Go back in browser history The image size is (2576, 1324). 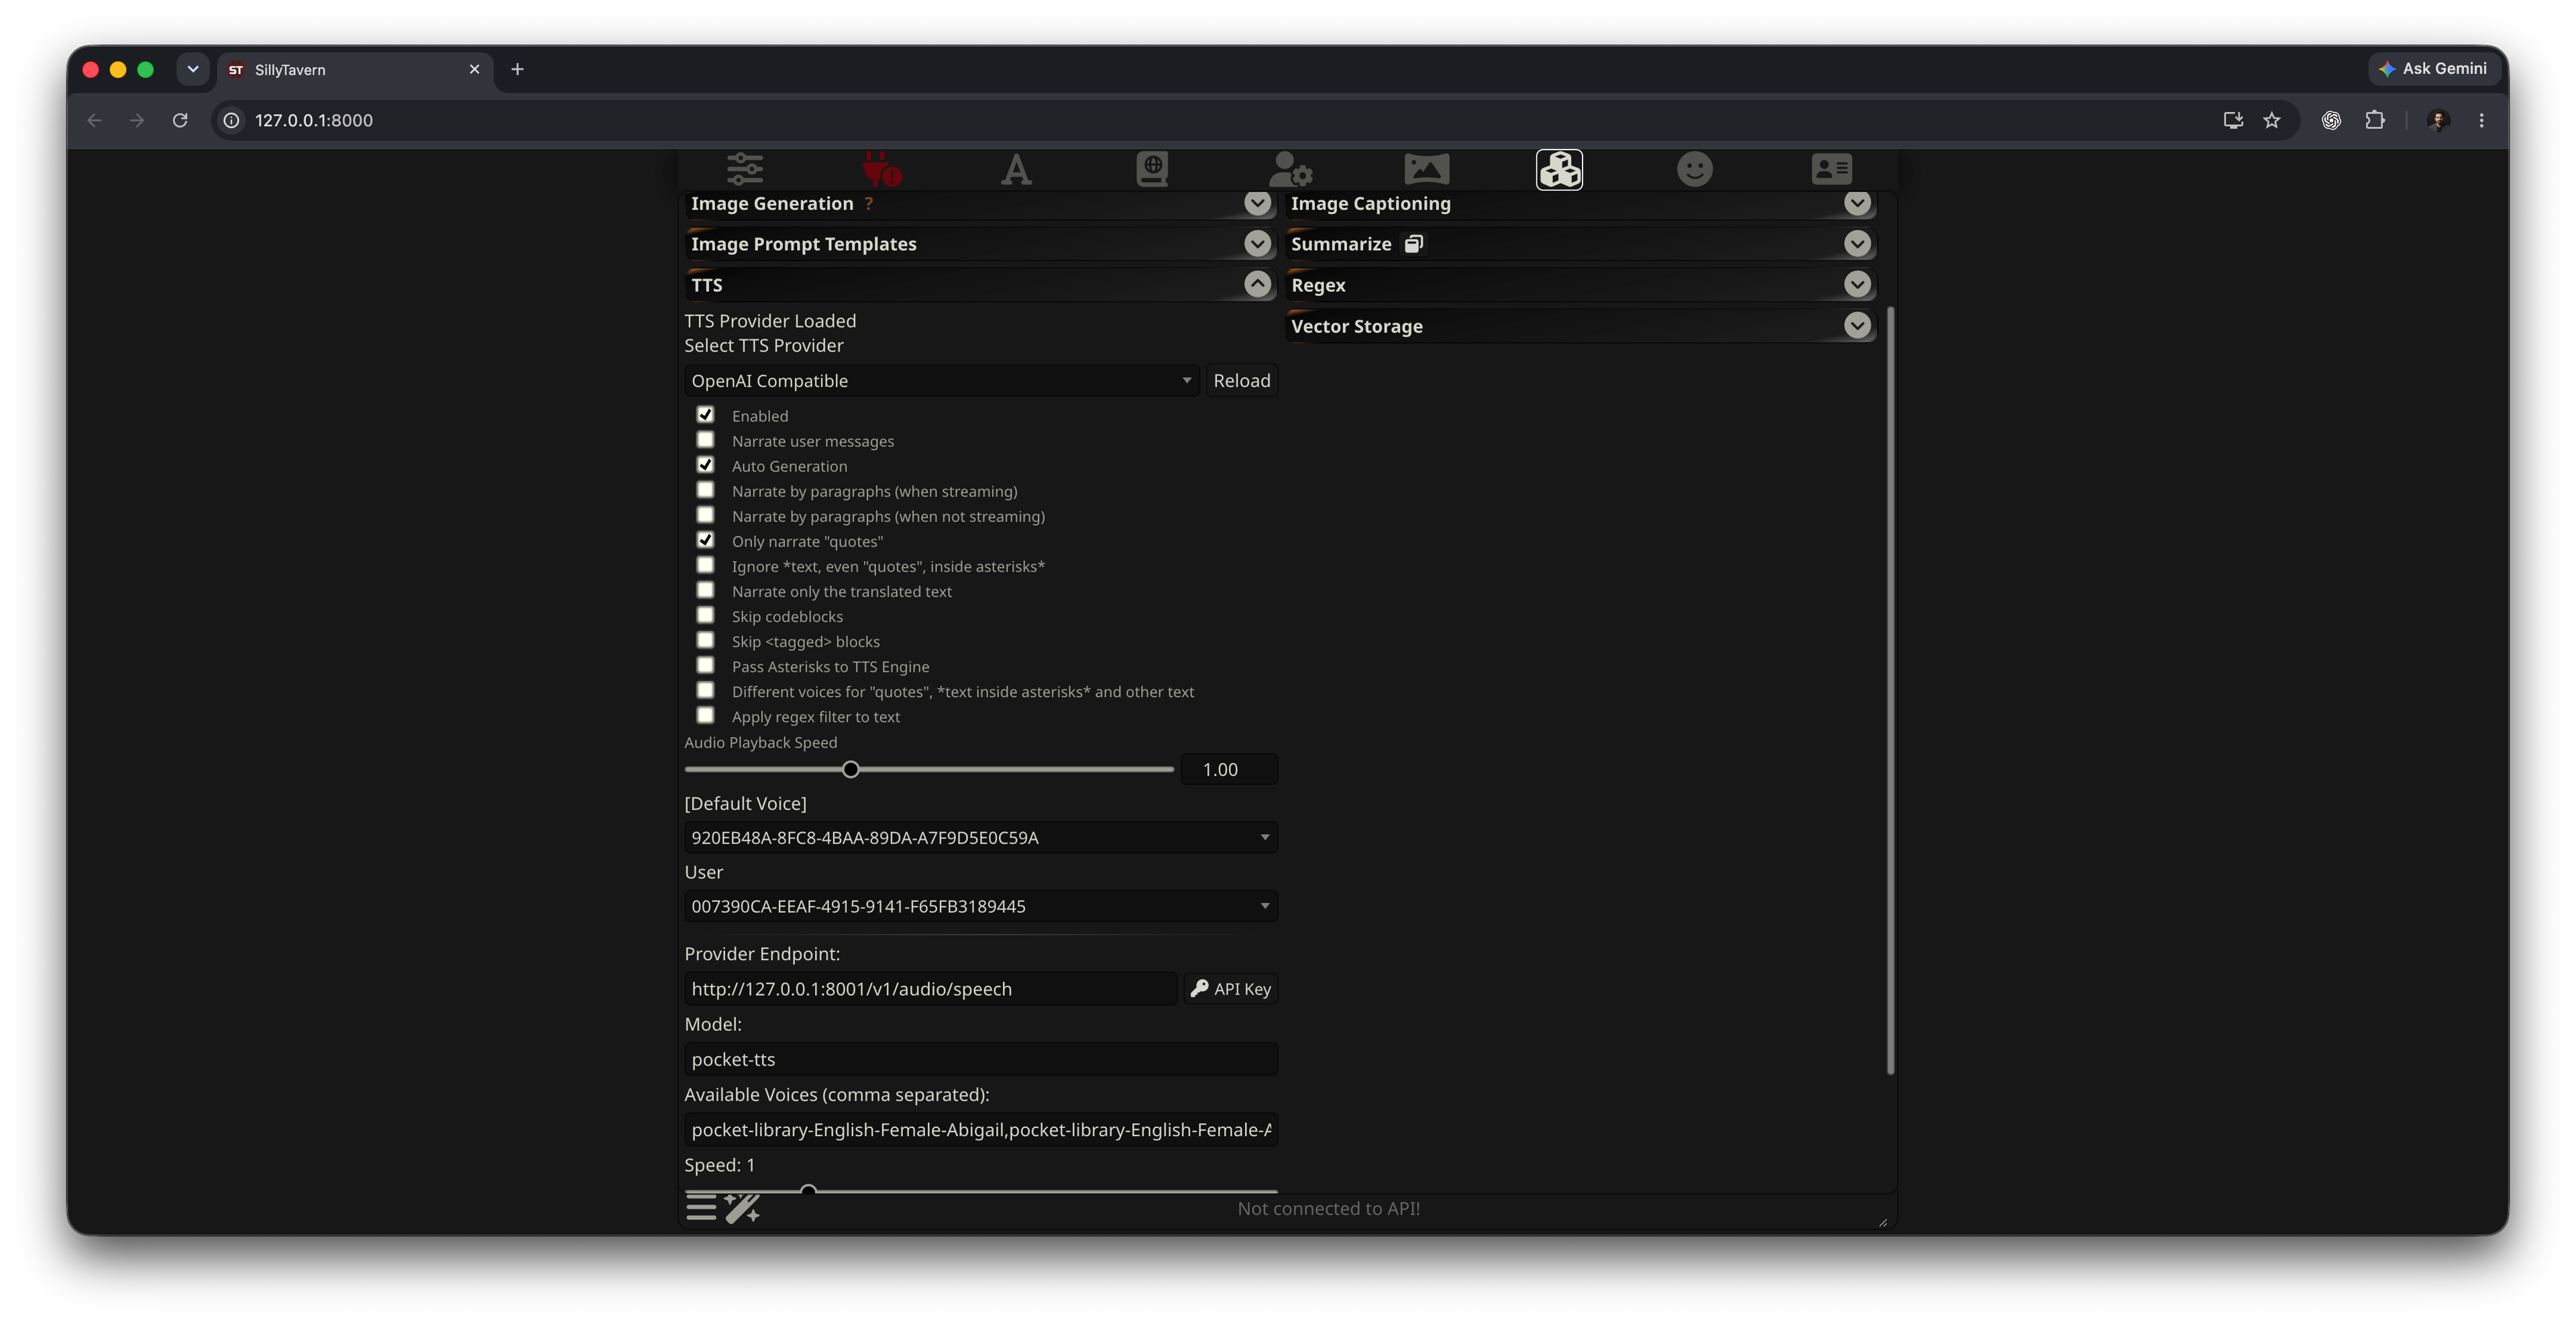[x=94, y=120]
